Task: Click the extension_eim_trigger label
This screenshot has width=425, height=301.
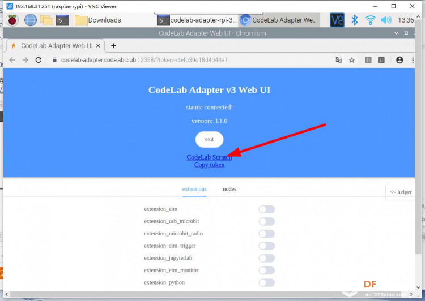Action: click(x=169, y=246)
